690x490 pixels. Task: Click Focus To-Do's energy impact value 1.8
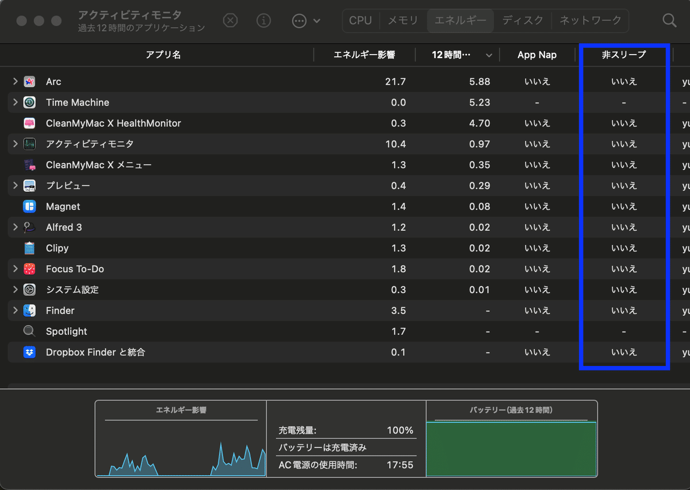click(x=398, y=269)
